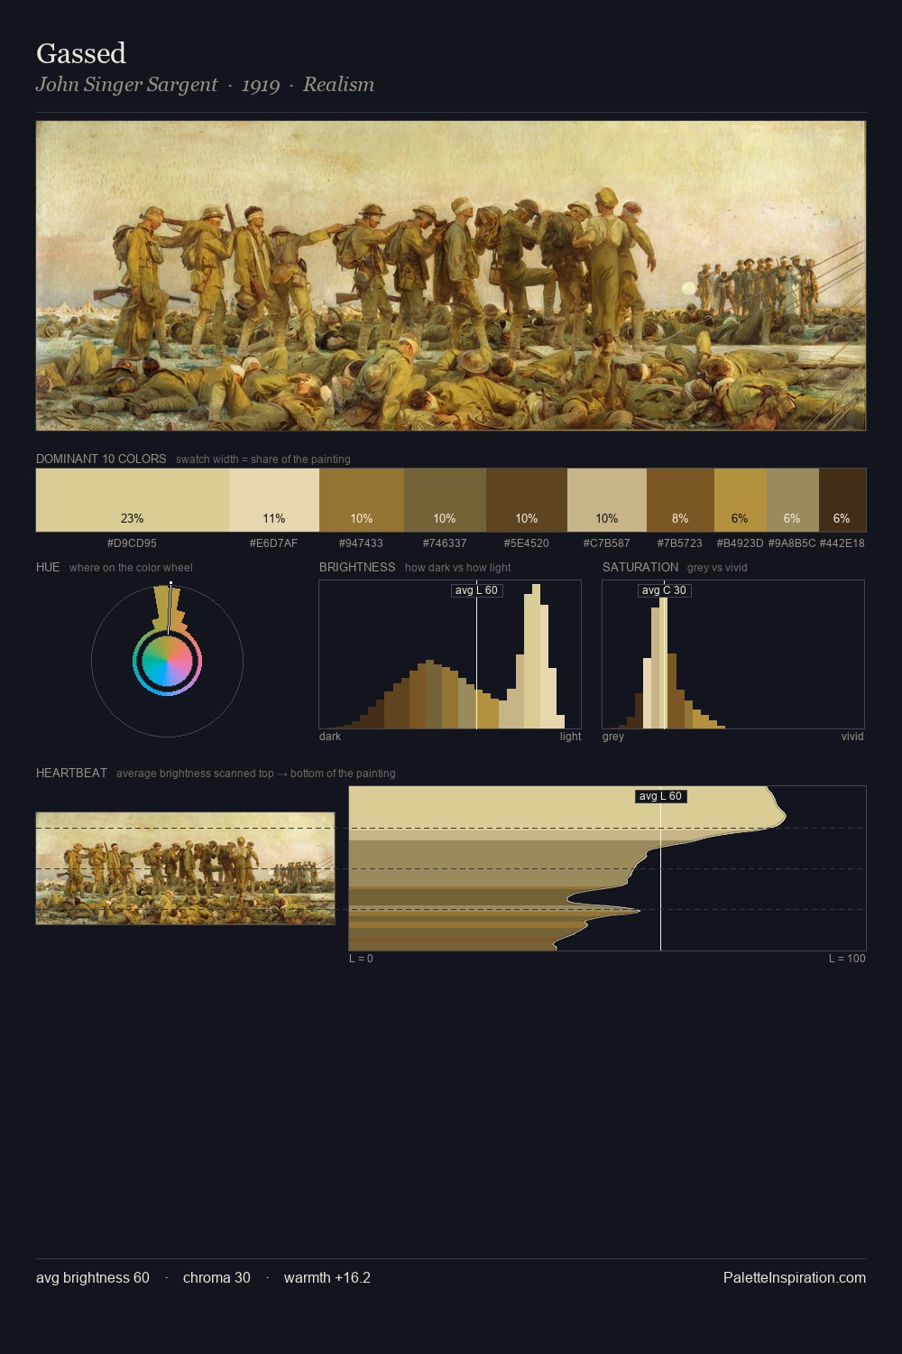Click the 'SATURATION' section heading
902x1354 pixels.
(640, 567)
